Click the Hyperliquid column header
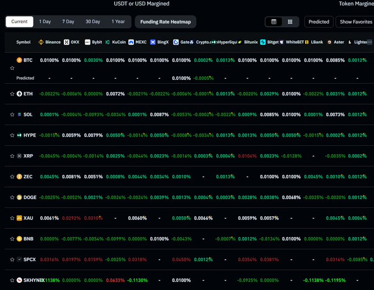374x290 pixels. [225, 42]
